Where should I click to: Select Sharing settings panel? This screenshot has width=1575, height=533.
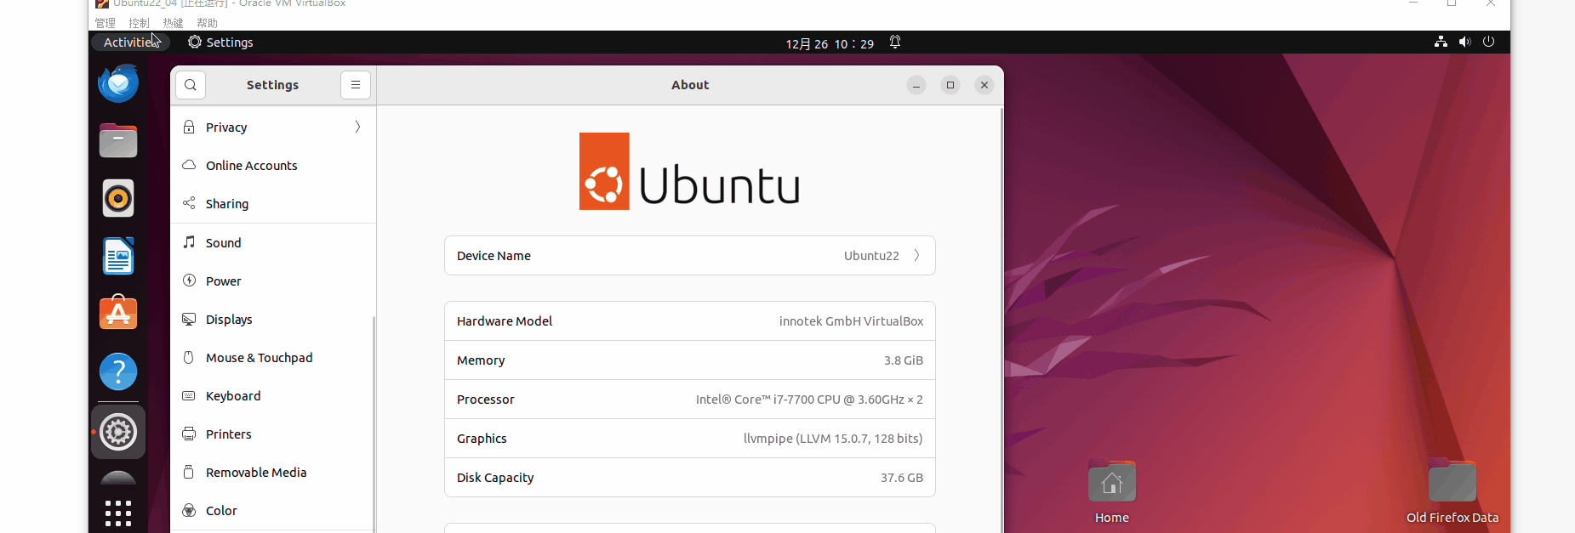(273, 203)
